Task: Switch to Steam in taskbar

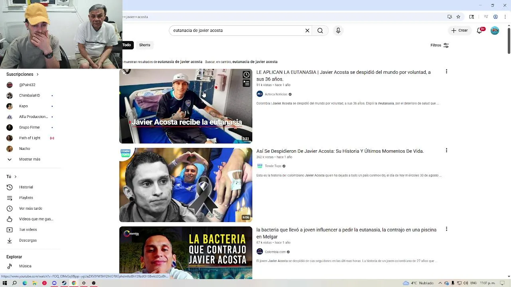Action: coord(64,283)
